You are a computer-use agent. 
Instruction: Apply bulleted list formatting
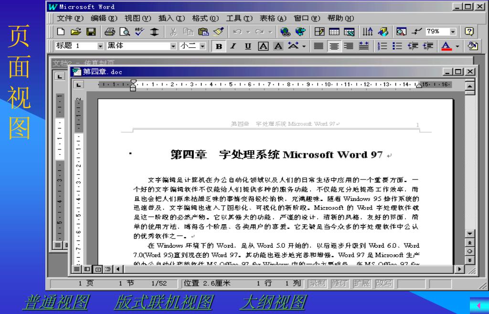pos(397,46)
